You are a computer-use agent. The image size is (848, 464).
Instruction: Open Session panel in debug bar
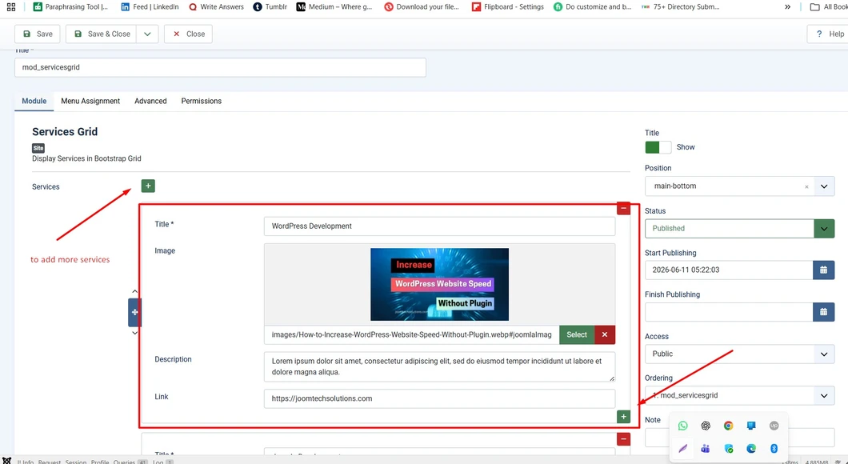point(76,462)
